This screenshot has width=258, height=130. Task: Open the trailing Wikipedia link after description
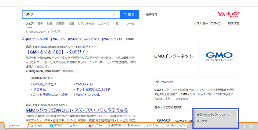tap(182, 99)
